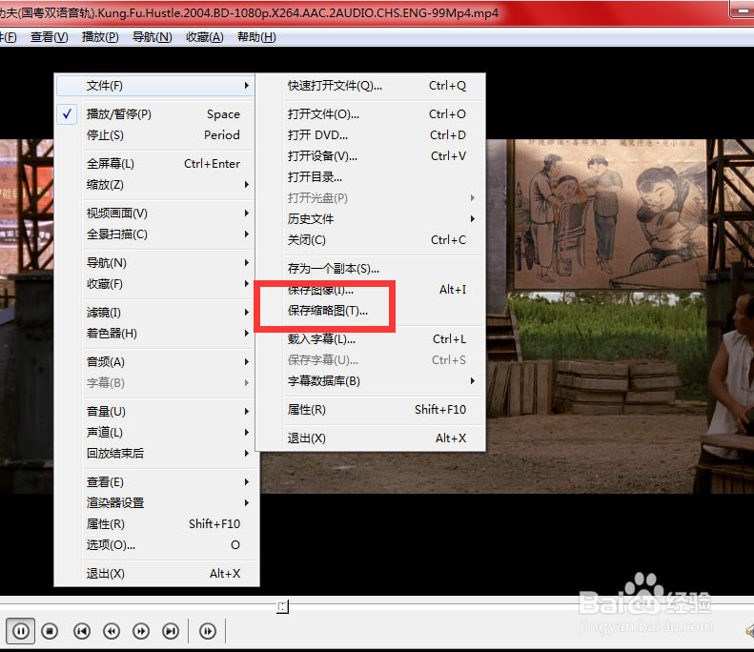Screen dimensions: 754x652
Task: Expand the 滤镜(I) submenu
Action: [x=155, y=313]
